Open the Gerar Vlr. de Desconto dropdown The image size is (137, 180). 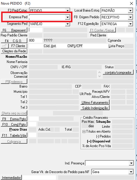131,172
